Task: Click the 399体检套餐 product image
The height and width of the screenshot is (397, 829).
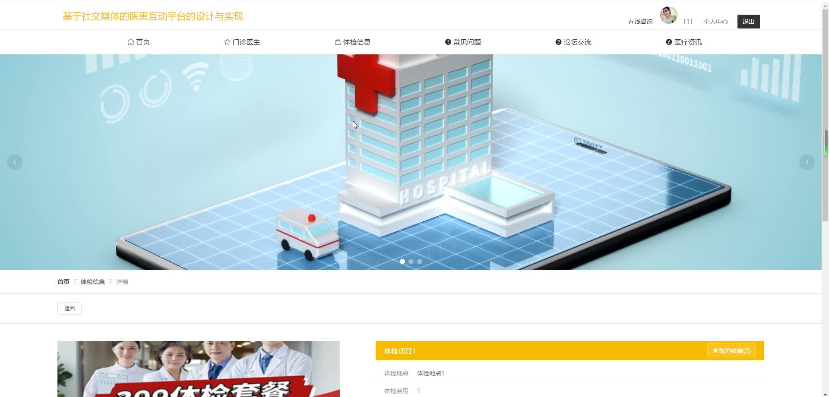Action: click(199, 369)
